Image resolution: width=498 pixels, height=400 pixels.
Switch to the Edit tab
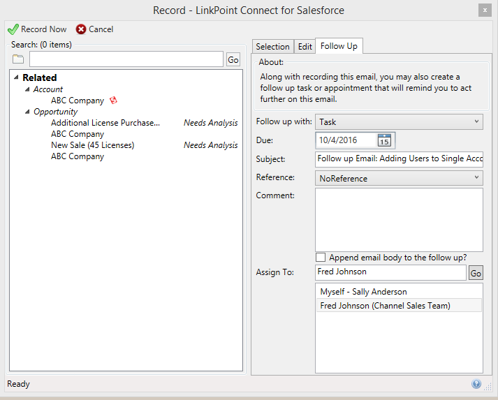[305, 47]
